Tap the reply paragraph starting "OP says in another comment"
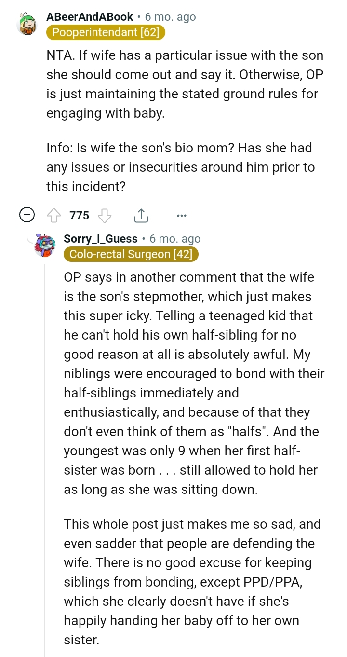The image size is (347, 657). 194,383
